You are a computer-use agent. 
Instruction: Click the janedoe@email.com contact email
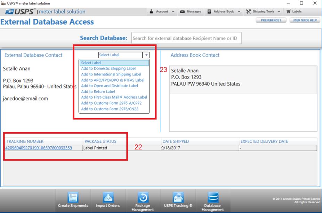25,99
